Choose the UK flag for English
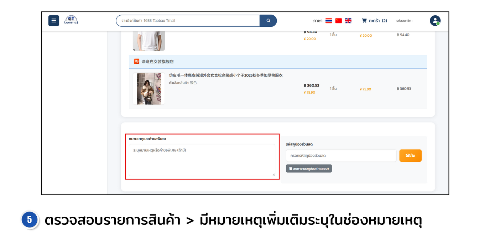 point(348,21)
